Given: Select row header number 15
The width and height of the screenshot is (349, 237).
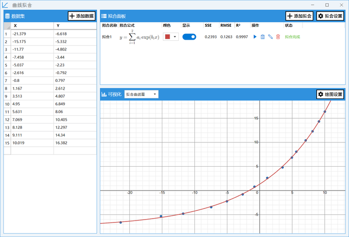Looking at the screenshot, I should 7,143.
